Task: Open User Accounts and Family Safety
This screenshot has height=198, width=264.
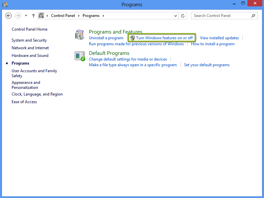Action: pos(34,73)
